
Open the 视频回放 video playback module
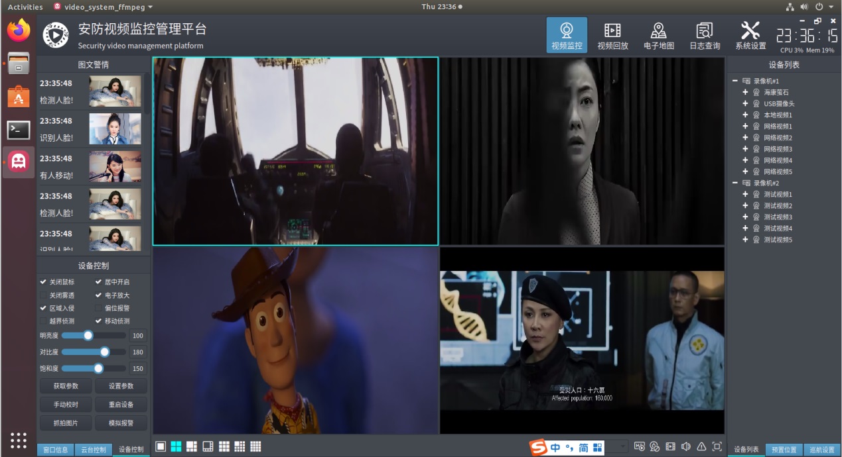point(612,35)
